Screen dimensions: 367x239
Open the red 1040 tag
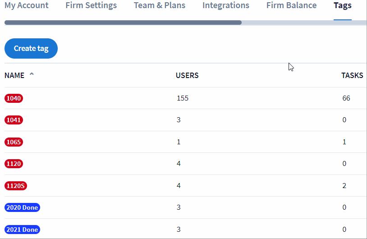click(14, 98)
